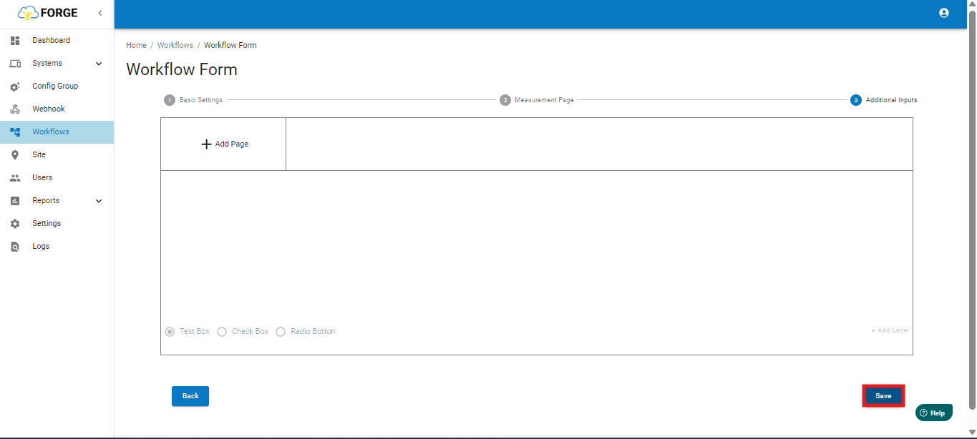This screenshot has height=439, width=977.
Task: Select the Check Box radio button
Action: [x=222, y=332]
